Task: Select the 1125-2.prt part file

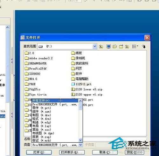Action: tap(81, 84)
